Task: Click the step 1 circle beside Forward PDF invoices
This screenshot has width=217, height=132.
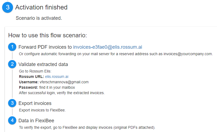Action: point(12,47)
